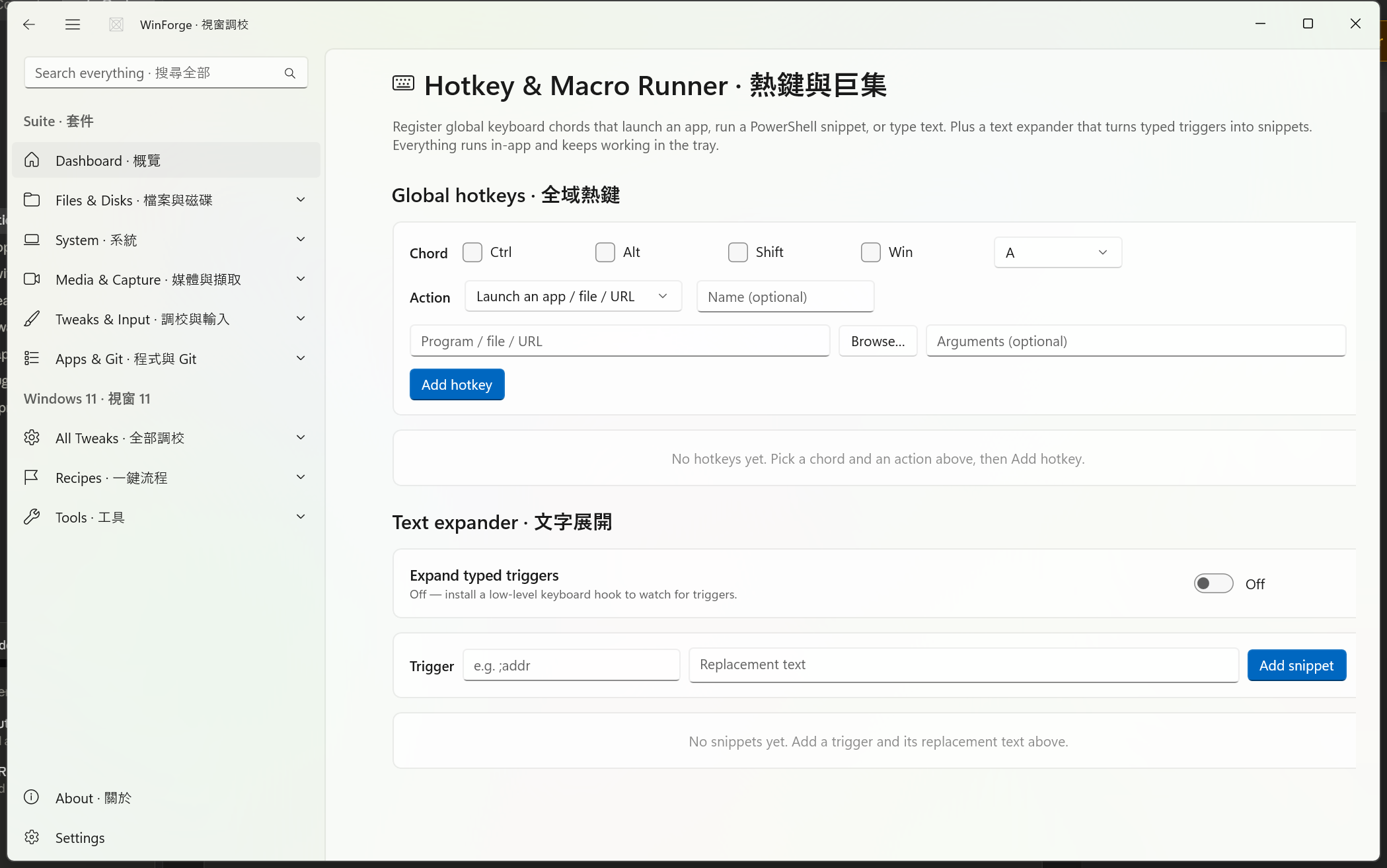Enable the Shift modifier checkbox
The width and height of the screenshot is (1387, 868).
coord(738,252)
